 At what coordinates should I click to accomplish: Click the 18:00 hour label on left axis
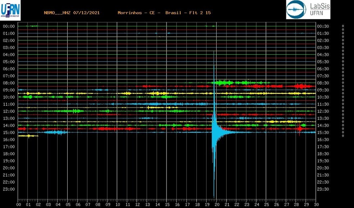tap(9, 154)
